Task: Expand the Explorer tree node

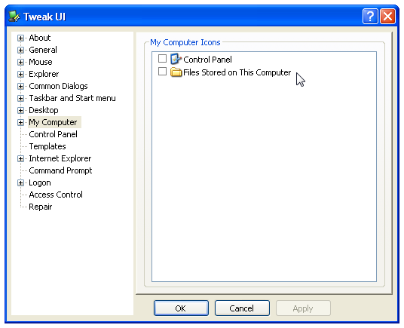Action: (x=20, y=74)
